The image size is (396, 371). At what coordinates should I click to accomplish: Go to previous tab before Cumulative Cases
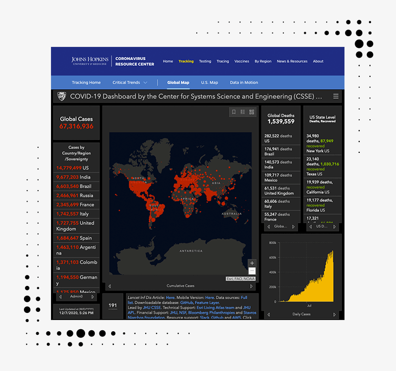[x=110, y=286]
